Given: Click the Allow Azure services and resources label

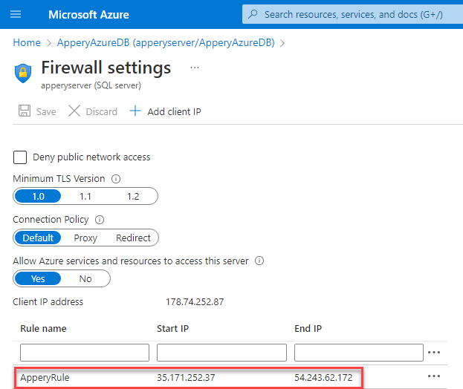Looking at the screenshot, I should (131, 261).
